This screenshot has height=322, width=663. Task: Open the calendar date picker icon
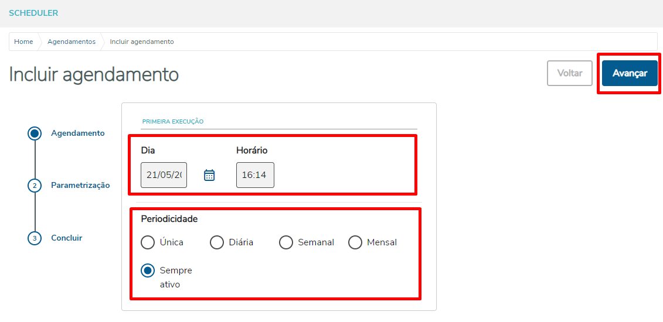(x=209, y=174)
